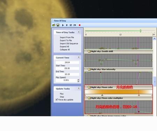
Task: Increase Play Speed with the up spinner
Action: [x=78, y=80]
